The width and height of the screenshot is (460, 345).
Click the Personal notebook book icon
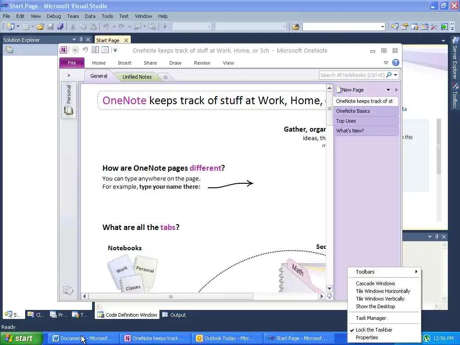pyautogui.click(x=69, y=111)
